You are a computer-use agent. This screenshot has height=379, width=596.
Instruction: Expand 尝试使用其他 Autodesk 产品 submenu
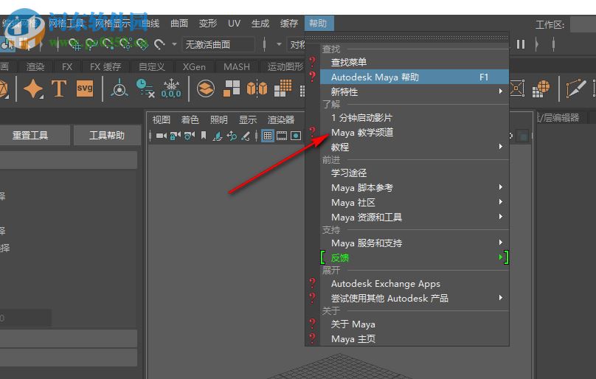click(x=415, y=299)
